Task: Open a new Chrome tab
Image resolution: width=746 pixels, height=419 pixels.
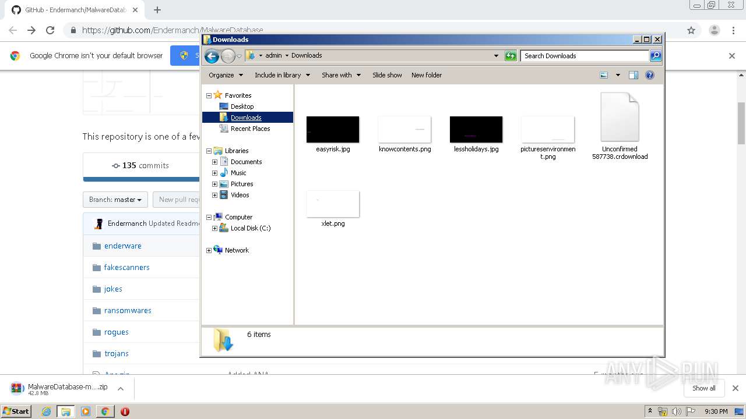Action: pos(157,10)
